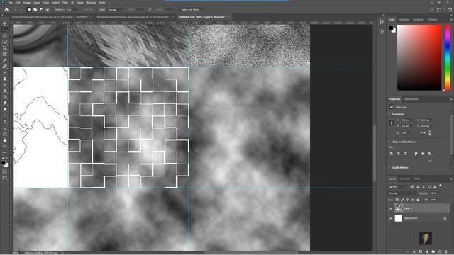Open the Kind filter dropdown
This screenshot has width=454, height=255.
399,187
